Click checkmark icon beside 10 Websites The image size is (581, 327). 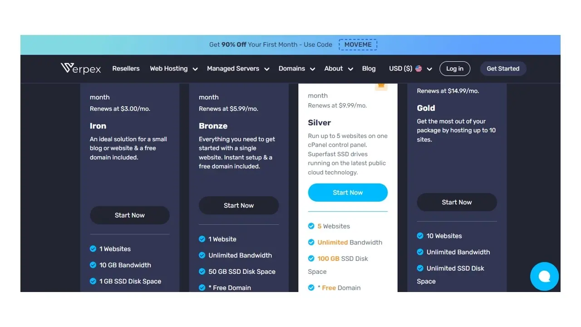click(x=420, y=236)
